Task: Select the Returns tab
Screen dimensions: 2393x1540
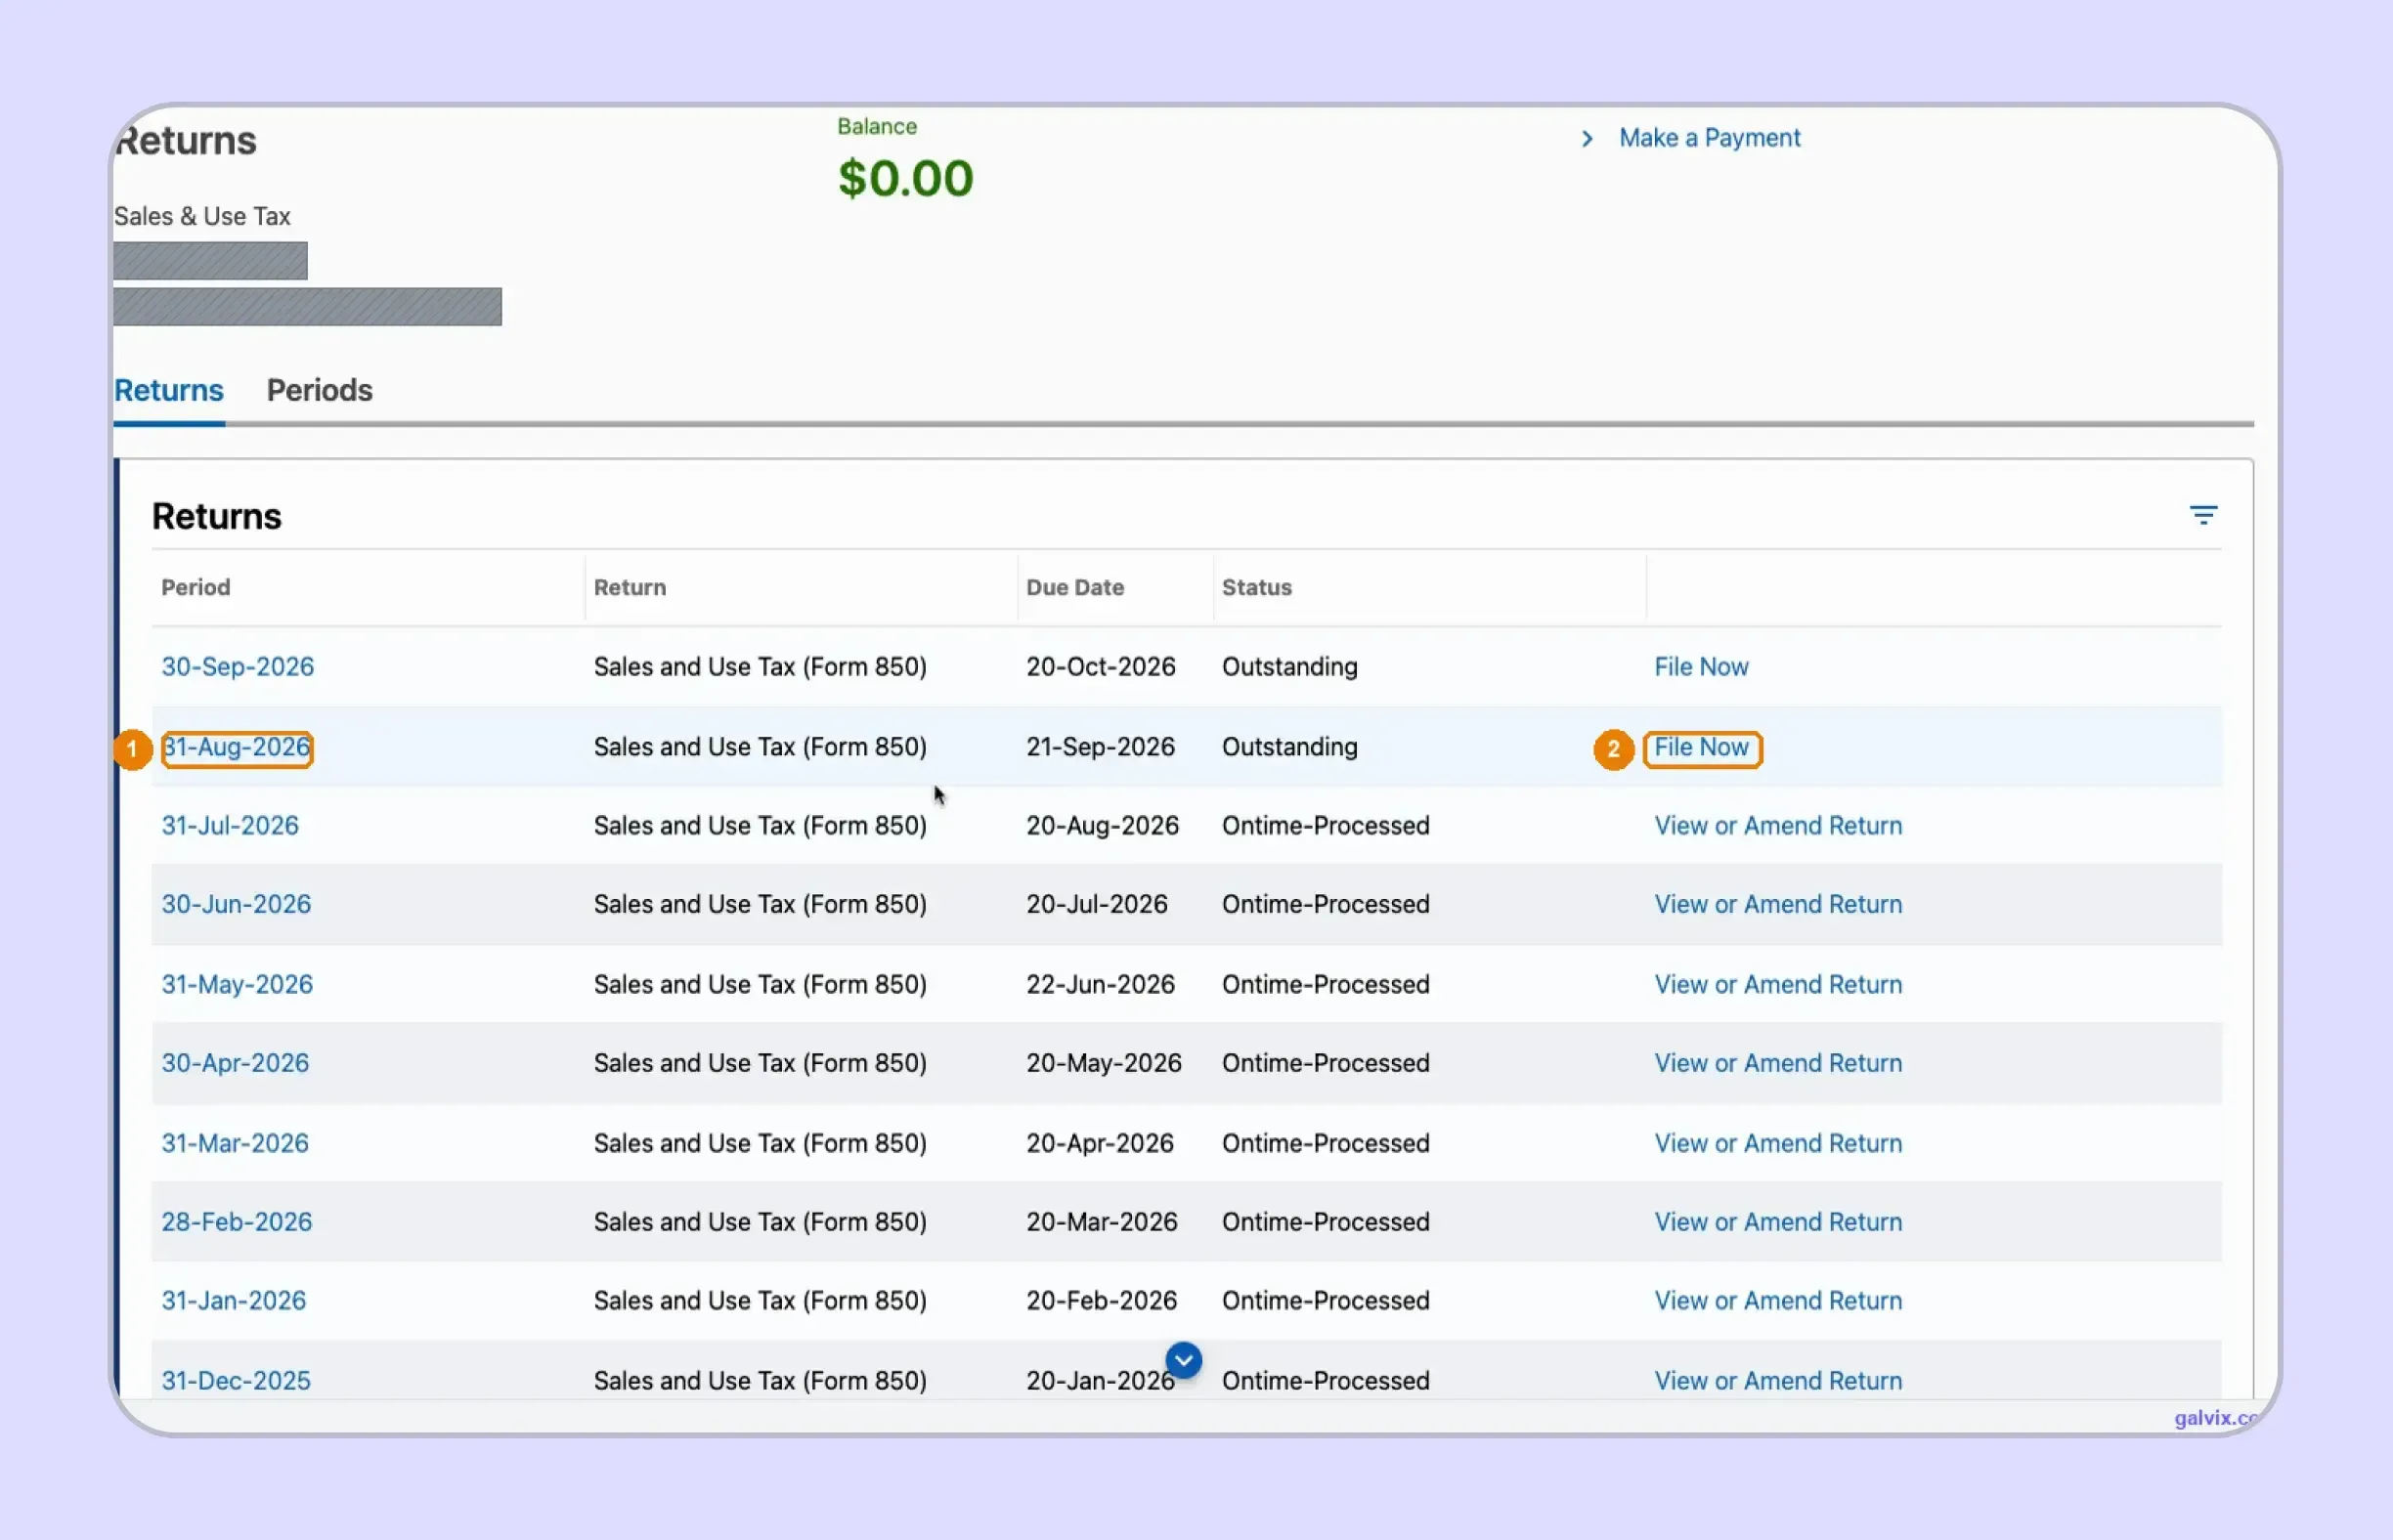Action: (x=168, y=390)
